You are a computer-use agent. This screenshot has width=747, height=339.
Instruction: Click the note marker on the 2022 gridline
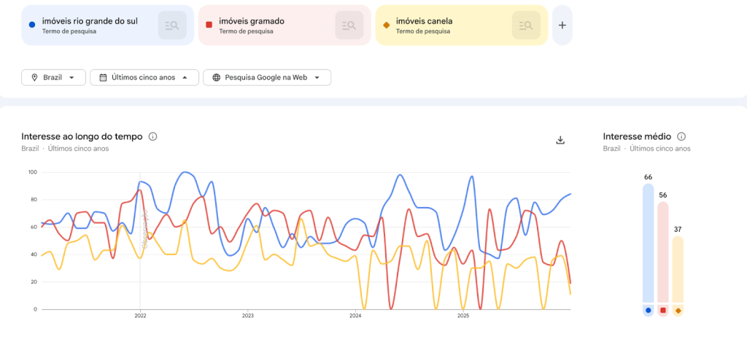point(144,230)
